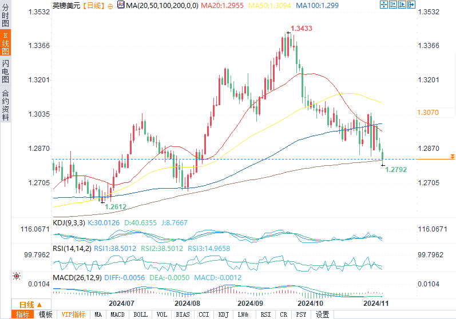Toggle the BOLL indicator
The image size is (456, 319).
(x=140, y=314)
